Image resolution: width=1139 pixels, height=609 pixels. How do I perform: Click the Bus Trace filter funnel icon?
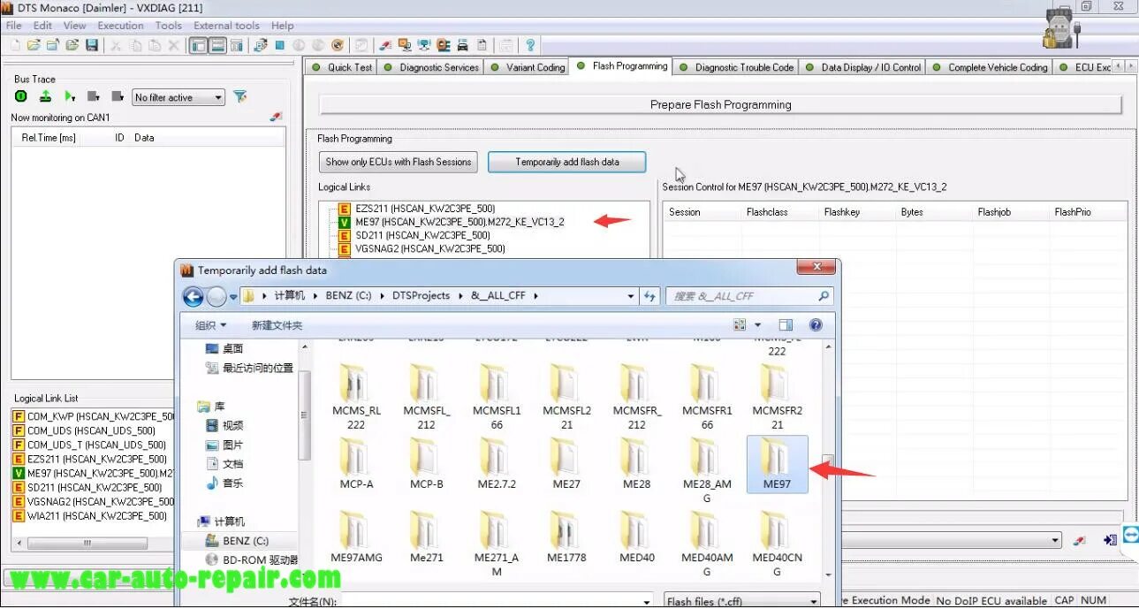pos(239,97)
